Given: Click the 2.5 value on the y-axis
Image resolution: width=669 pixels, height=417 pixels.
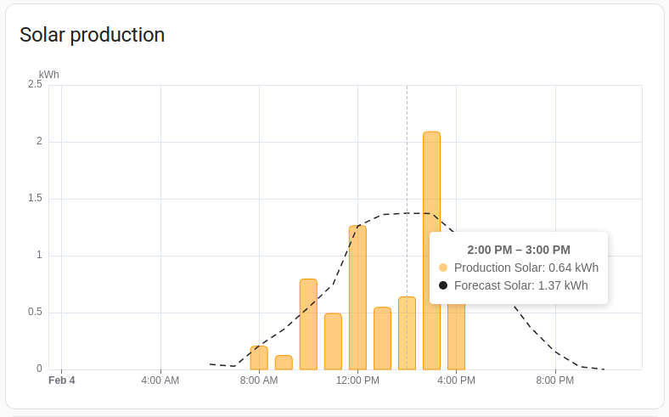Looking at the screenshot, I should coord(35,85).
